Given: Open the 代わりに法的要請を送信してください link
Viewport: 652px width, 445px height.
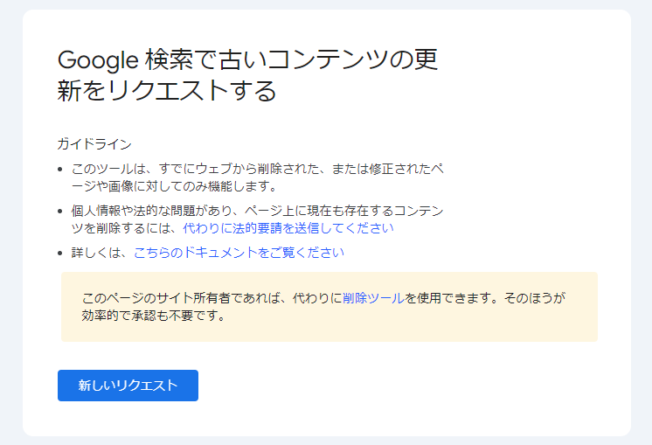Looking at the screenshot, I should (x=288, y=228).
